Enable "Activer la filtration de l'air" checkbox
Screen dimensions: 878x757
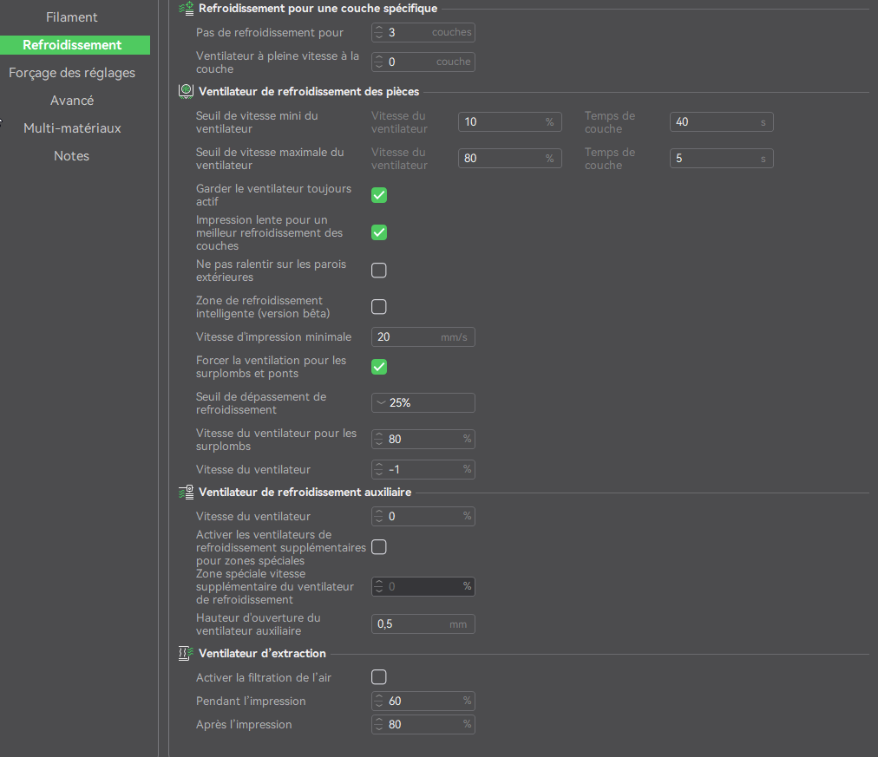point(379,677)
